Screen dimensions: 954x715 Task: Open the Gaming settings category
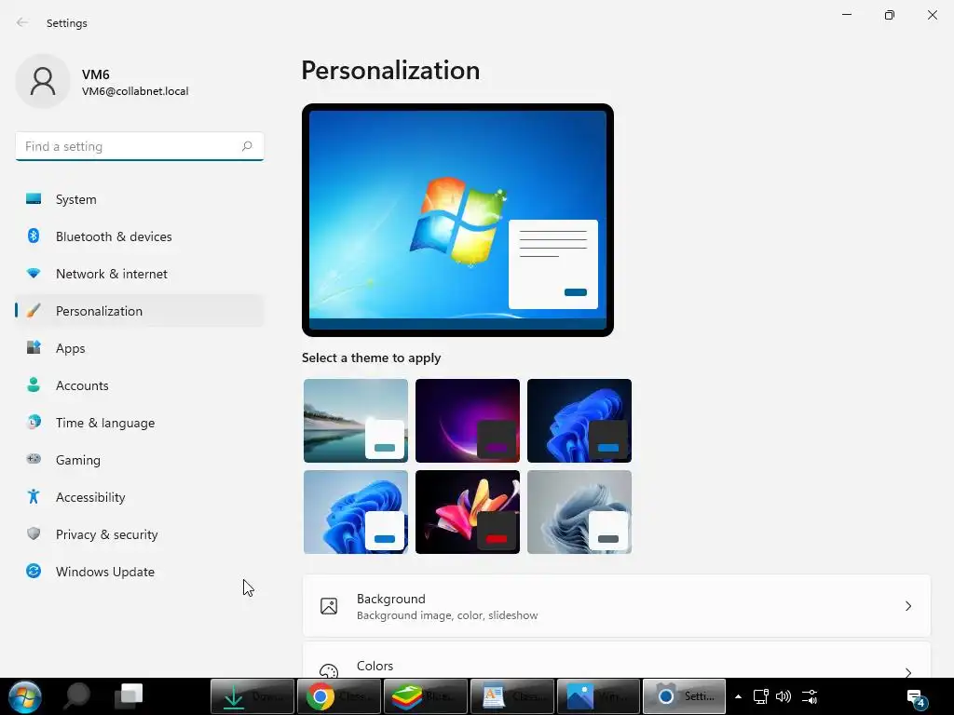tap(140, 460)
